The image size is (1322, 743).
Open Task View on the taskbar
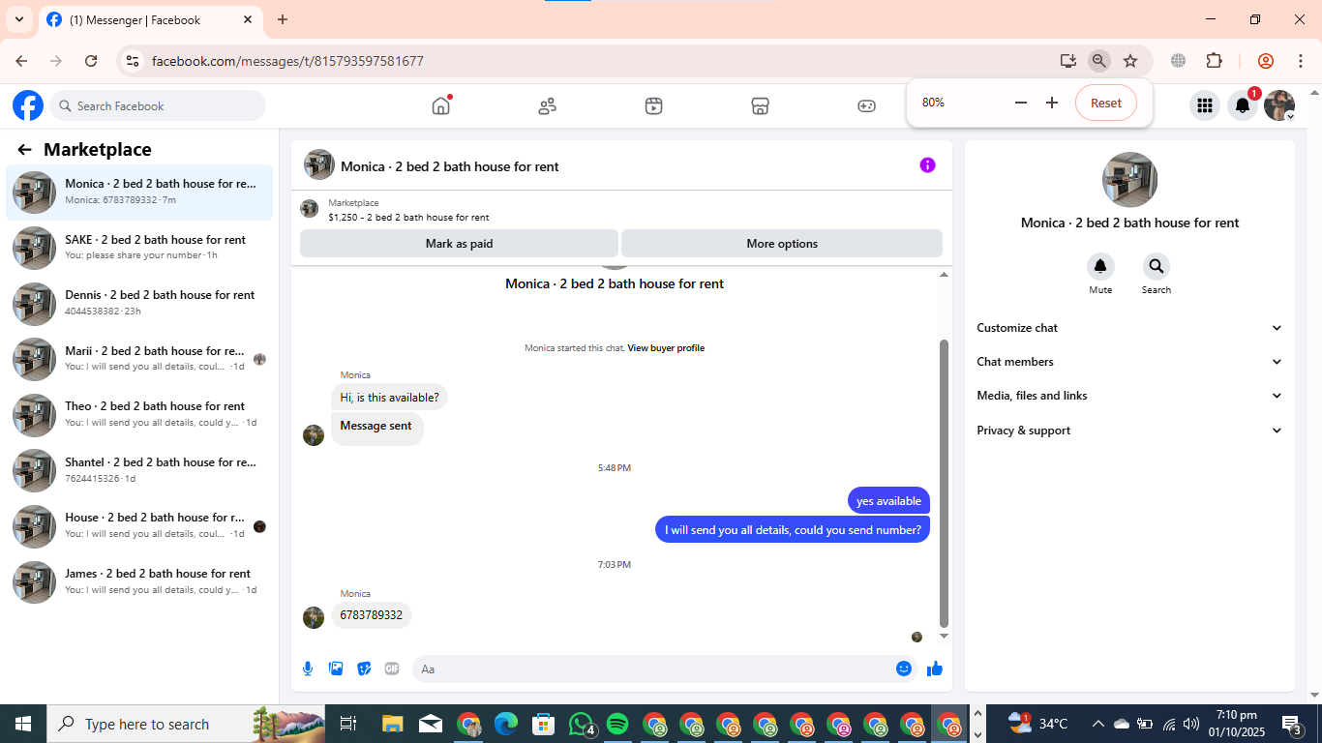pyautogui.click(x=348, y=724)
